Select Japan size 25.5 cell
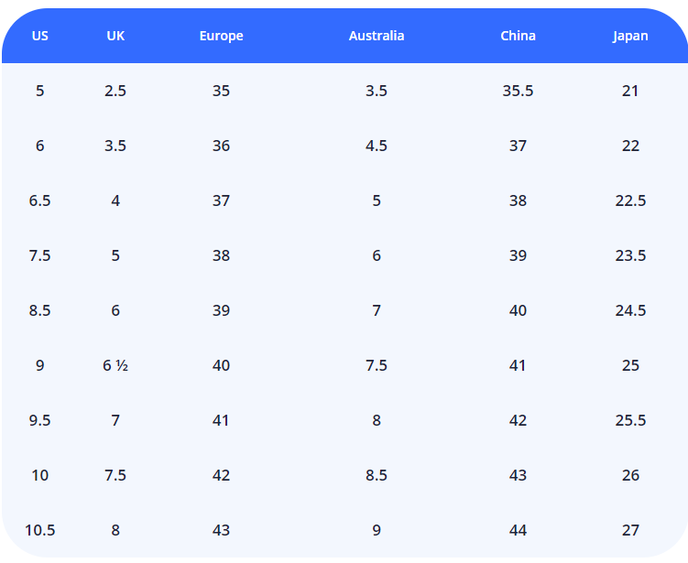The image size is (688, 563). [x=630, y=420]
